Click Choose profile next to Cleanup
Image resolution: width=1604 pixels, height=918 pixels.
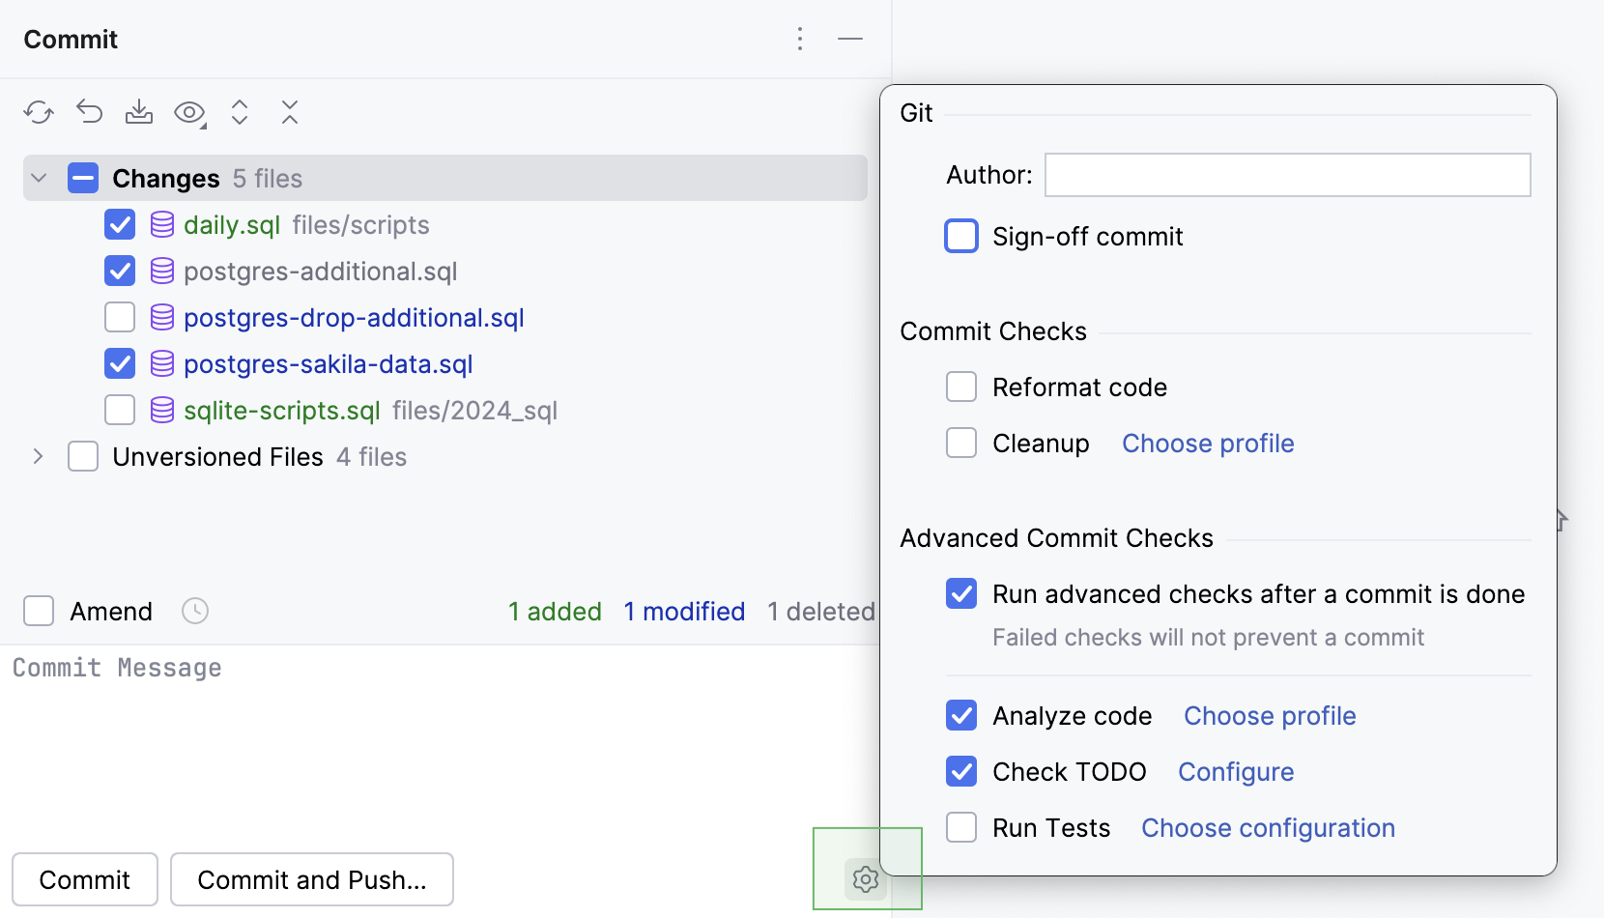click(x=1207, y=443)
